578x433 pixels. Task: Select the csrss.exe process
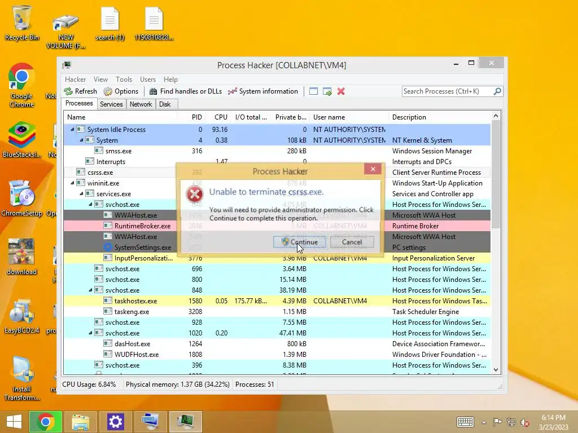pyautogui.click(x=277, y=173)
